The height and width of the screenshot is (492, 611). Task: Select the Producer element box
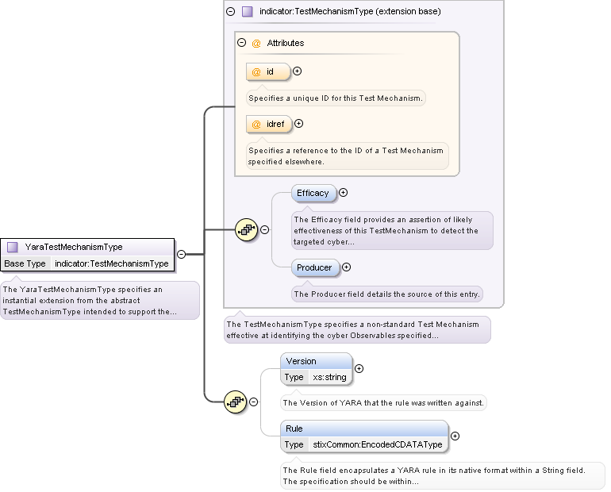[x=315, y=267]
